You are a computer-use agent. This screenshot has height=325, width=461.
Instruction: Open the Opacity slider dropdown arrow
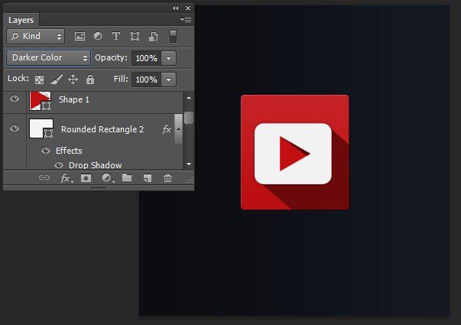tap(168, 58)
